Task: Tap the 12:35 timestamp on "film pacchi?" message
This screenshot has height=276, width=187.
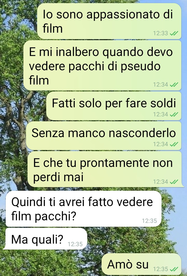Action: pos(149,221)
